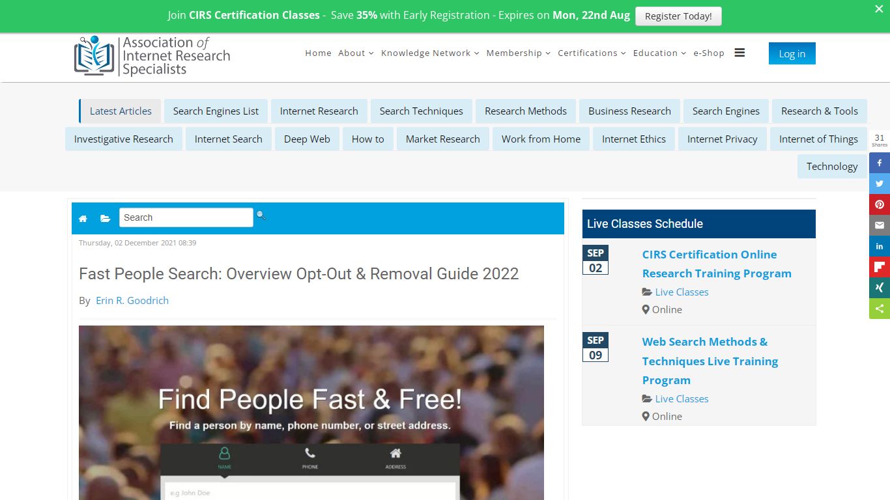Select the Search Engines List tab

point(216,111)
